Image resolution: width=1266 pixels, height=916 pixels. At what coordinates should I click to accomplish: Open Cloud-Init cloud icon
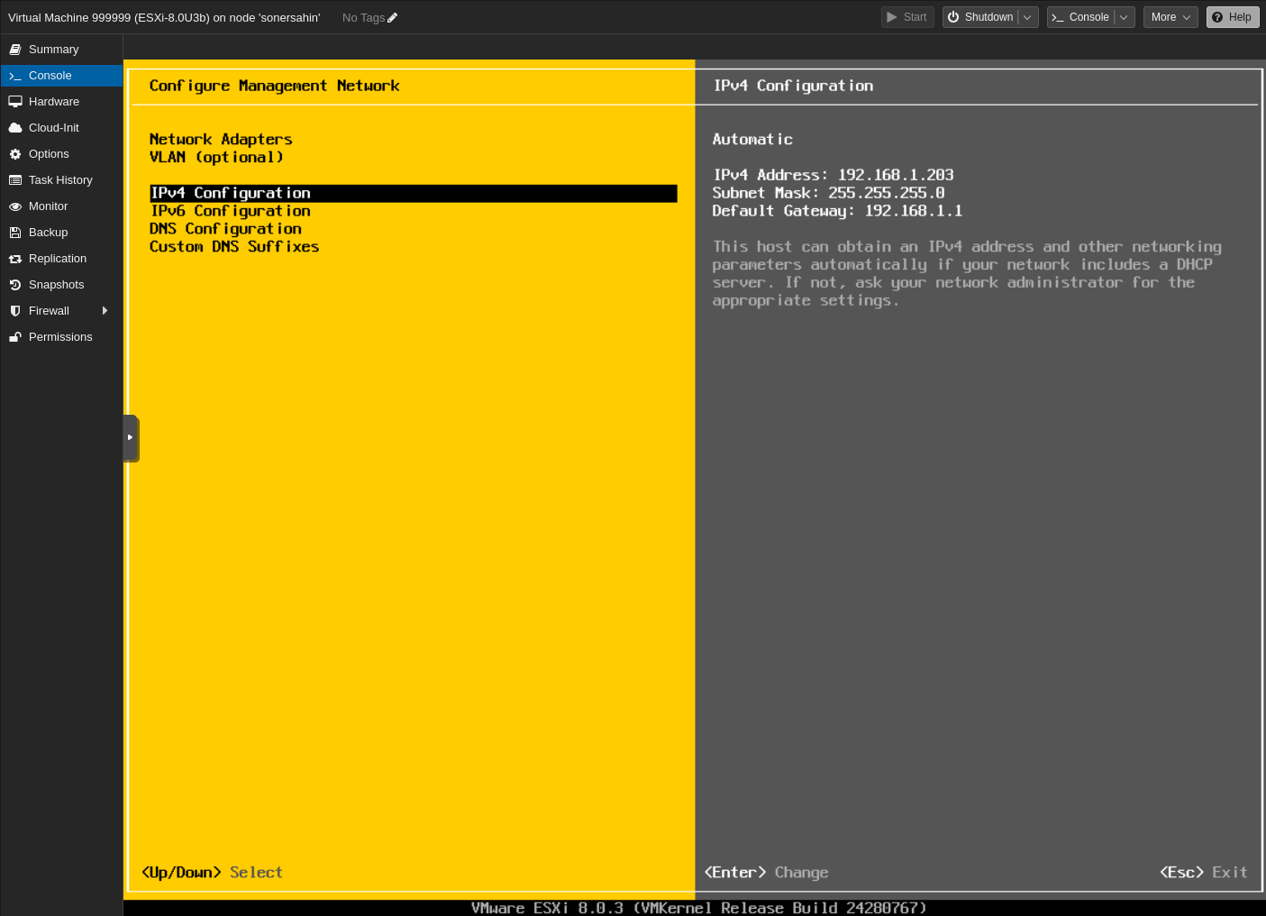click(15, 128)
